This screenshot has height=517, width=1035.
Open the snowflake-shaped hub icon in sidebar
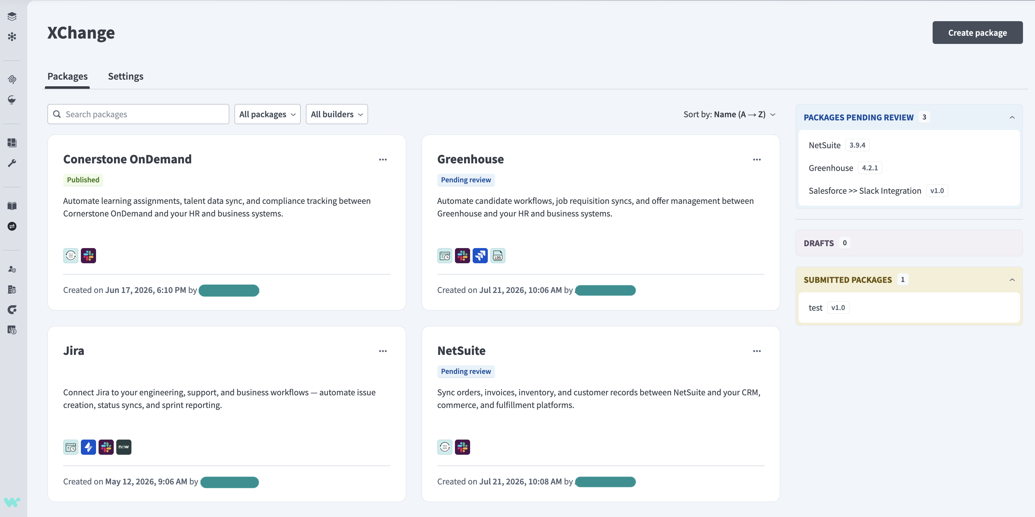pyautogui.click(x=12, y=37)
